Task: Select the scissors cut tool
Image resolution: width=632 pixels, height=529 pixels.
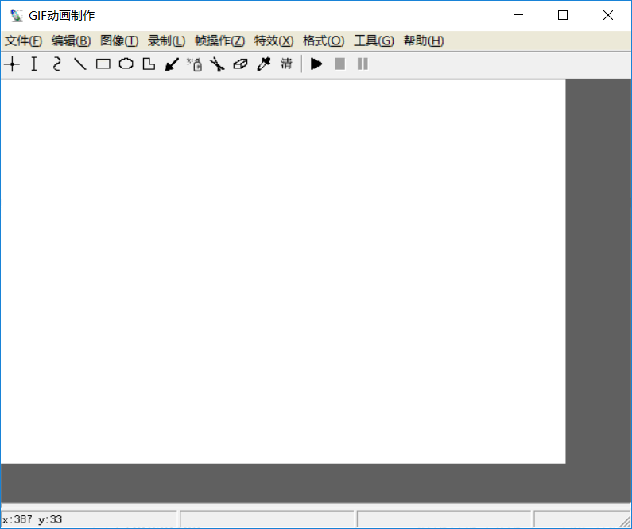Action: [218, 64]
